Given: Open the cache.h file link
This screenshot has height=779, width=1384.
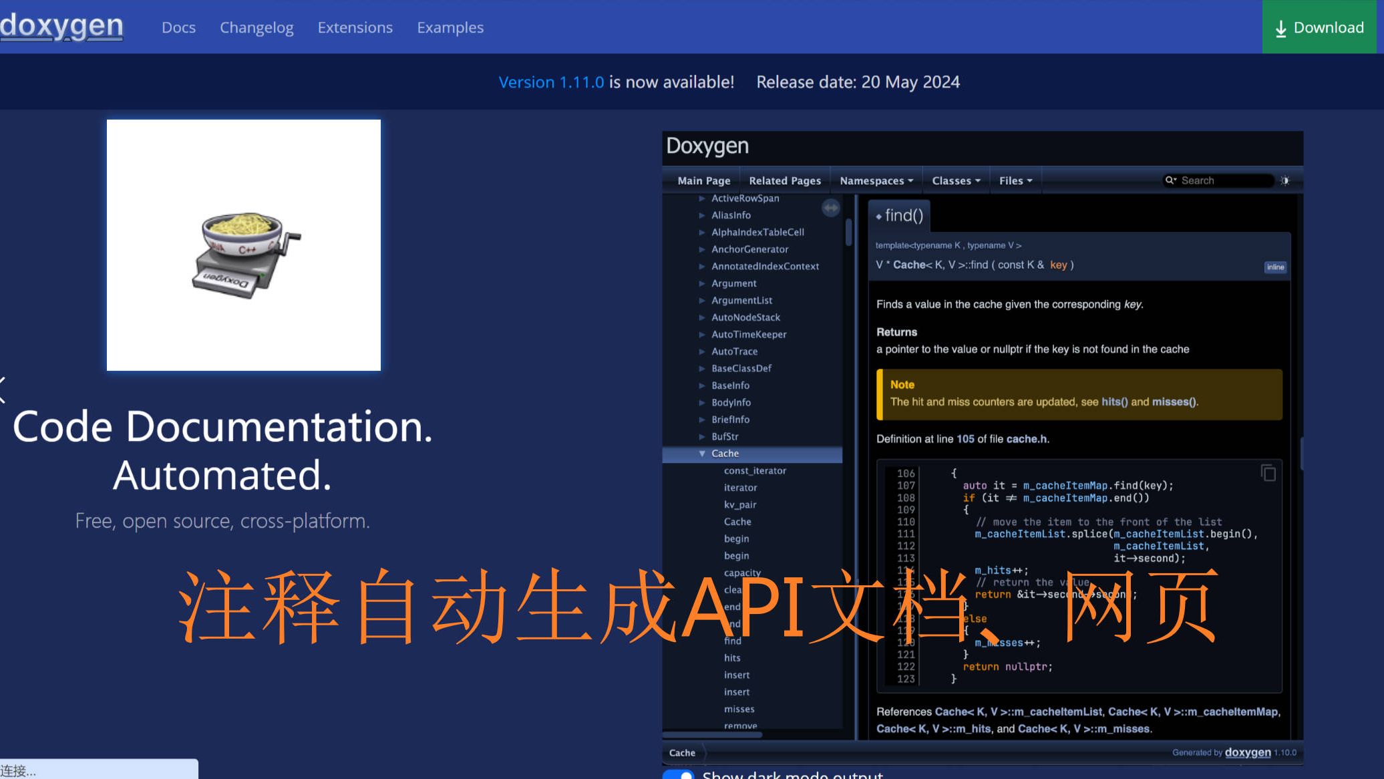Looking at the screenshot, I should point(1026,439).
